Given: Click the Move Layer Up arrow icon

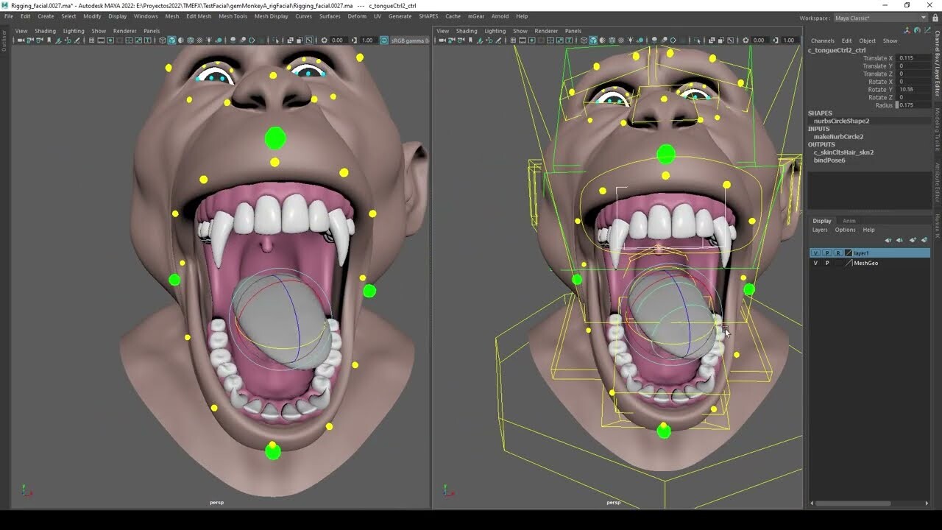Looking at the screenshot, I should coord(888,240).
